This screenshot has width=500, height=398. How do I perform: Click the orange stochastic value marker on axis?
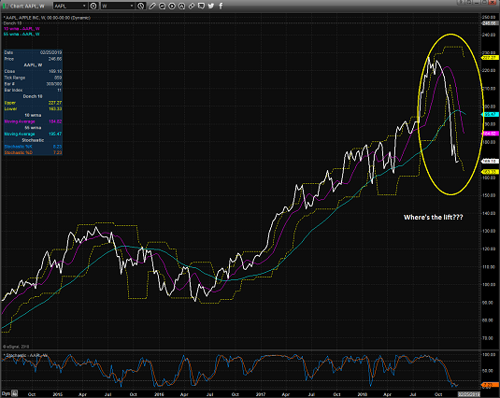click(x=490, y=385)
